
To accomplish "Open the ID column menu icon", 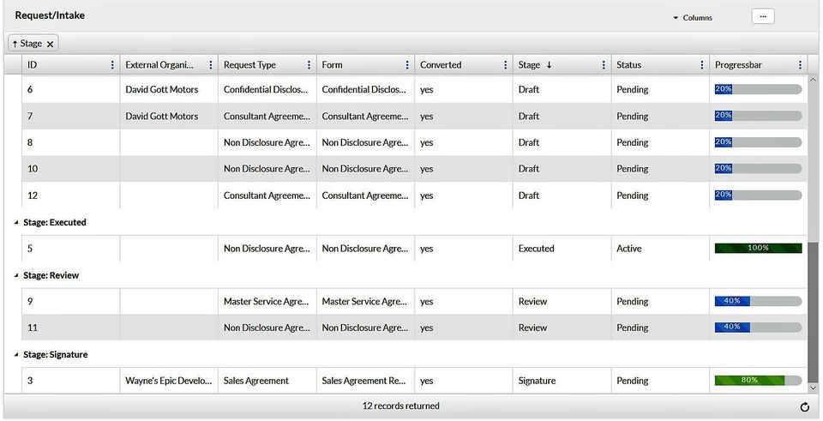I will 112,65.
